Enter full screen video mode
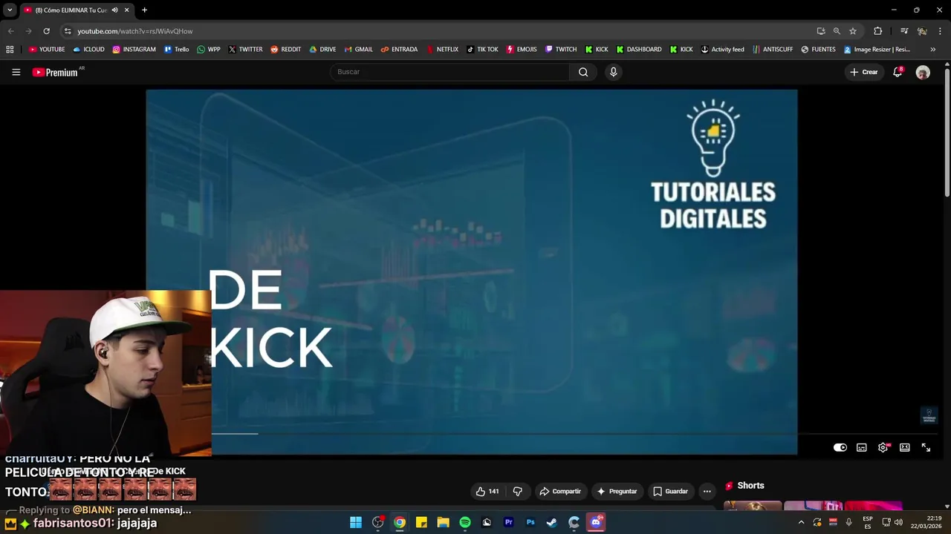 [x=926, y=447]
